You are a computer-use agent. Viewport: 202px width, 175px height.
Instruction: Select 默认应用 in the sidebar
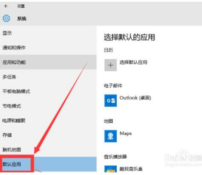point(48,164)
